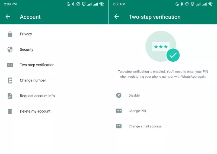
Task: Go back from the Account screen
Action: click(x=8, y=17)
